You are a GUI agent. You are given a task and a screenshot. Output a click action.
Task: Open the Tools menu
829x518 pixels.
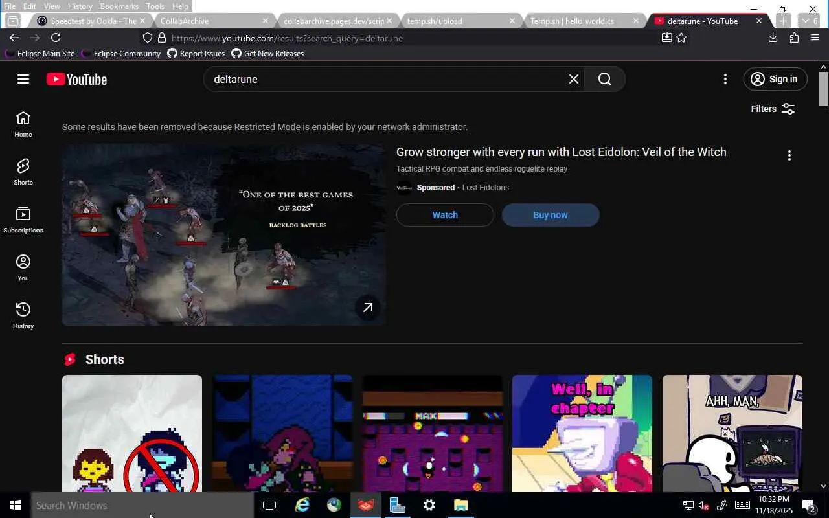(x=155, y=6)
